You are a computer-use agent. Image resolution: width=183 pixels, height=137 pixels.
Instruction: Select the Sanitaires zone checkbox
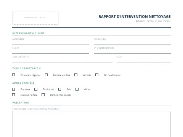pyautogui.click(x=36, y=89)
